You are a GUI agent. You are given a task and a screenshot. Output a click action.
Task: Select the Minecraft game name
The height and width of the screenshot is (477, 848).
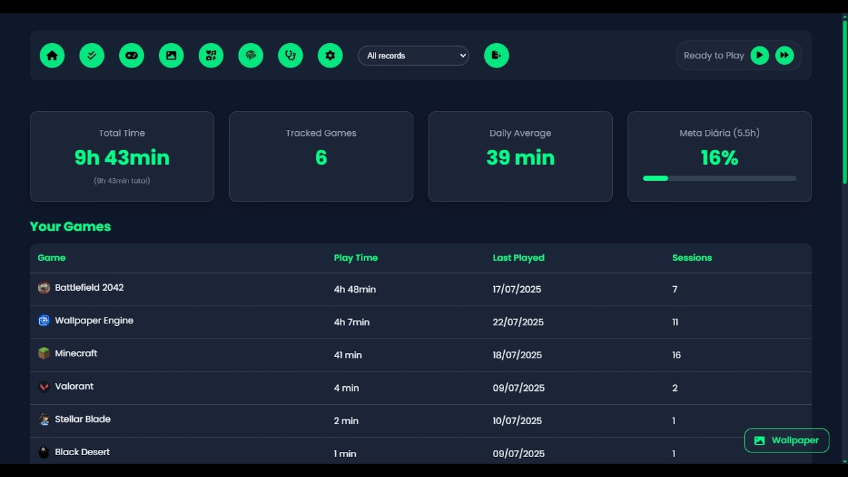tap(76, 353)
